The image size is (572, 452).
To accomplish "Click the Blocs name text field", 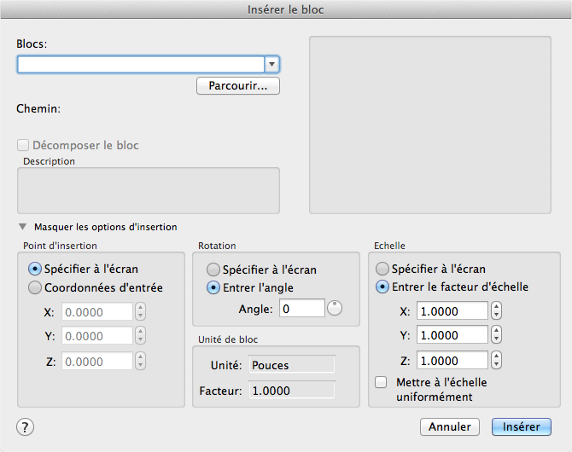I will click(141, 64).
